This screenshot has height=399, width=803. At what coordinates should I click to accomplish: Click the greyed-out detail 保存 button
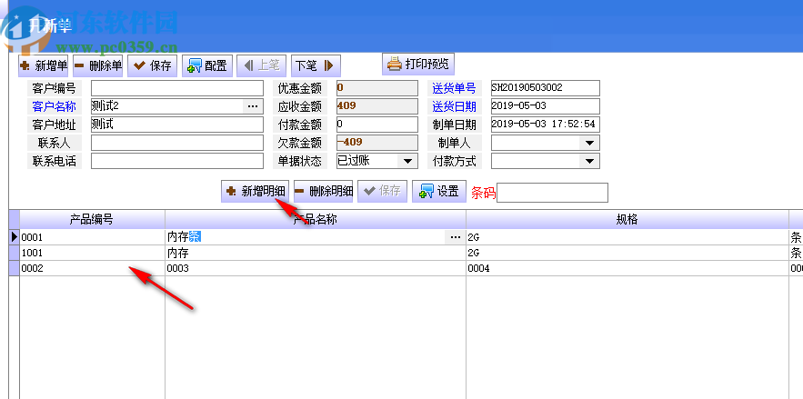tap(382, 191)
